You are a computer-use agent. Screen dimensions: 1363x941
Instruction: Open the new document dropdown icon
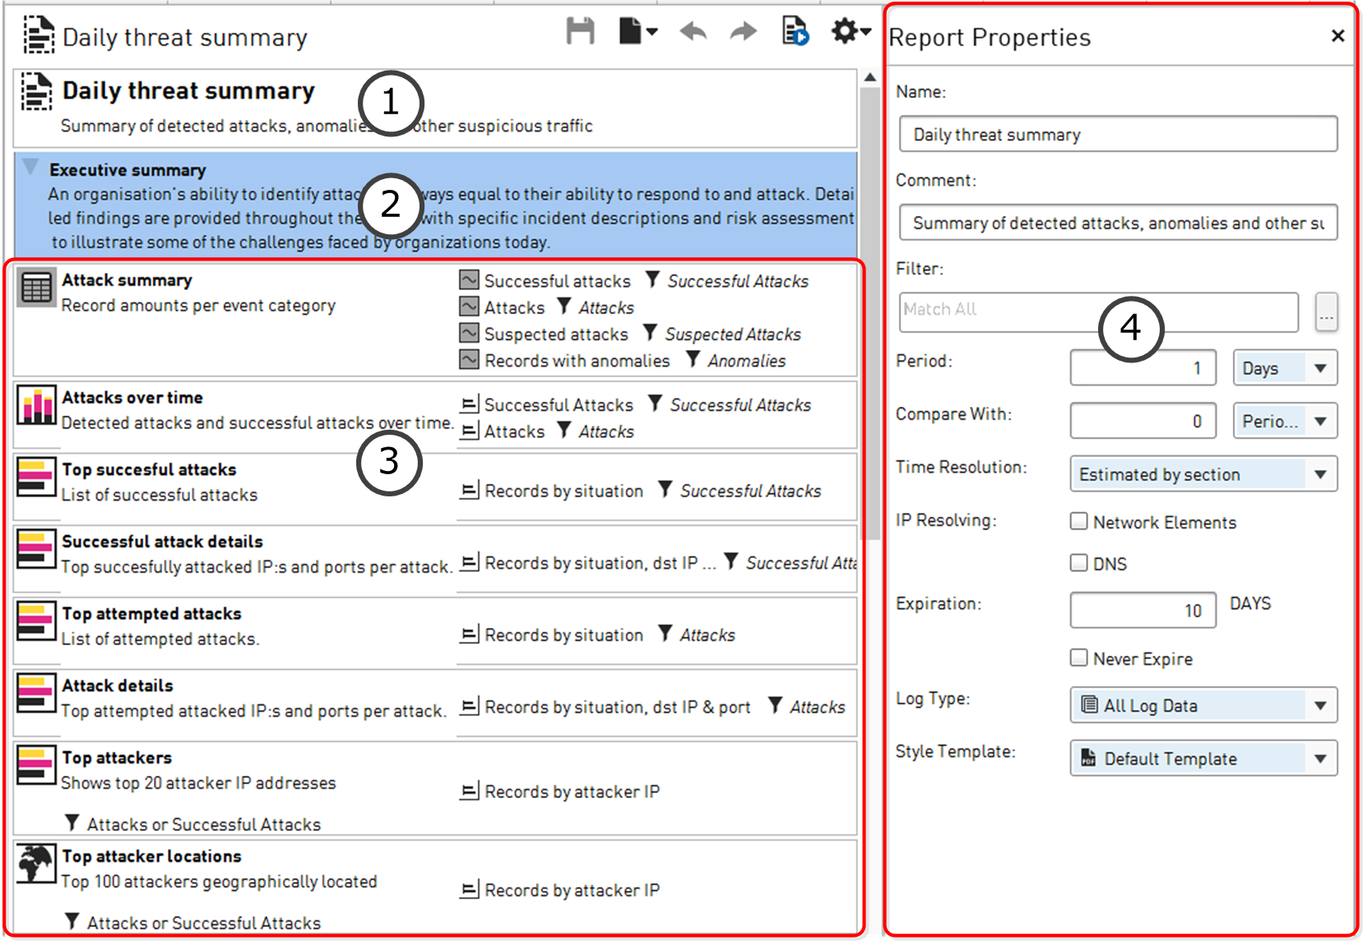637,32
